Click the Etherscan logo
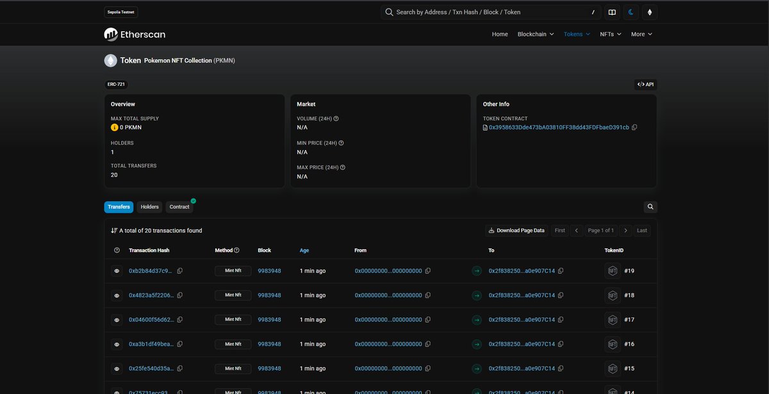The image size is (769, 394). pos(135,34)
